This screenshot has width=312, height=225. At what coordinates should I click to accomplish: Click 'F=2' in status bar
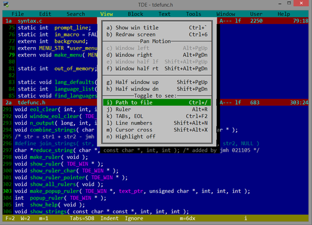10,218
